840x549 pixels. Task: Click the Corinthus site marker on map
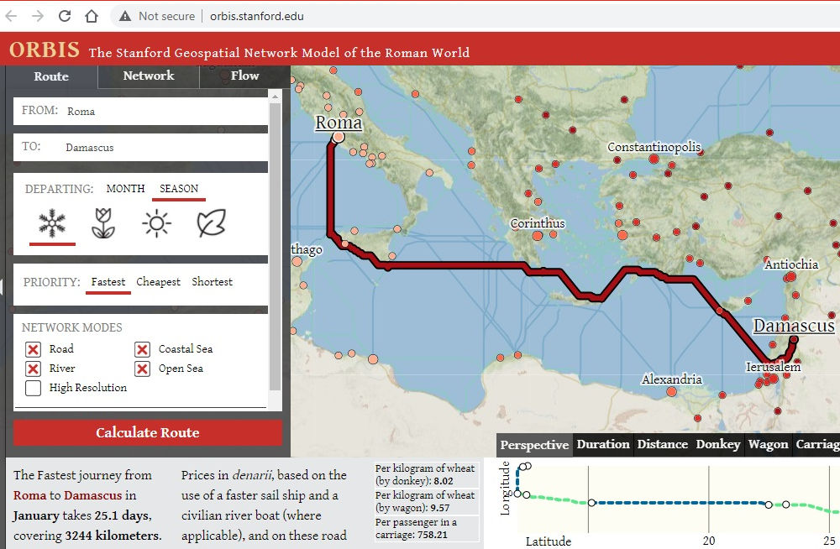[538, 236]
